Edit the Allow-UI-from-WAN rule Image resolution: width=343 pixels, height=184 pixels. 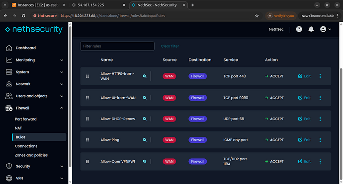coord(304,98)
